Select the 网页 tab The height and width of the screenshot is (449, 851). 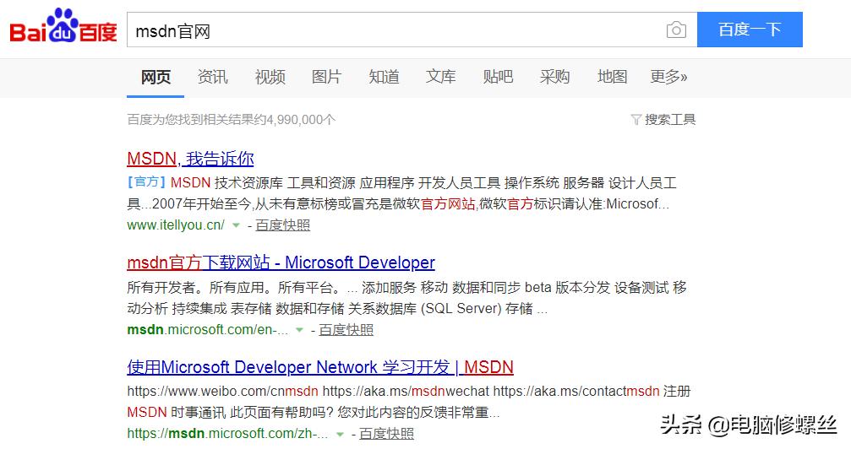click(x=155, y=77)
